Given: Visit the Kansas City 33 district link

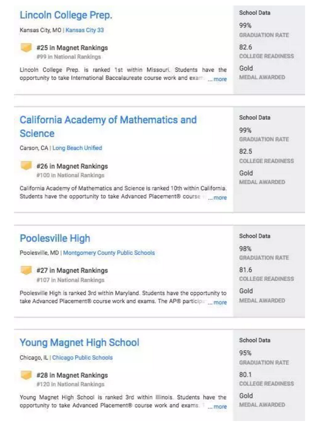Looking at the screenshot, I should 85,30.
